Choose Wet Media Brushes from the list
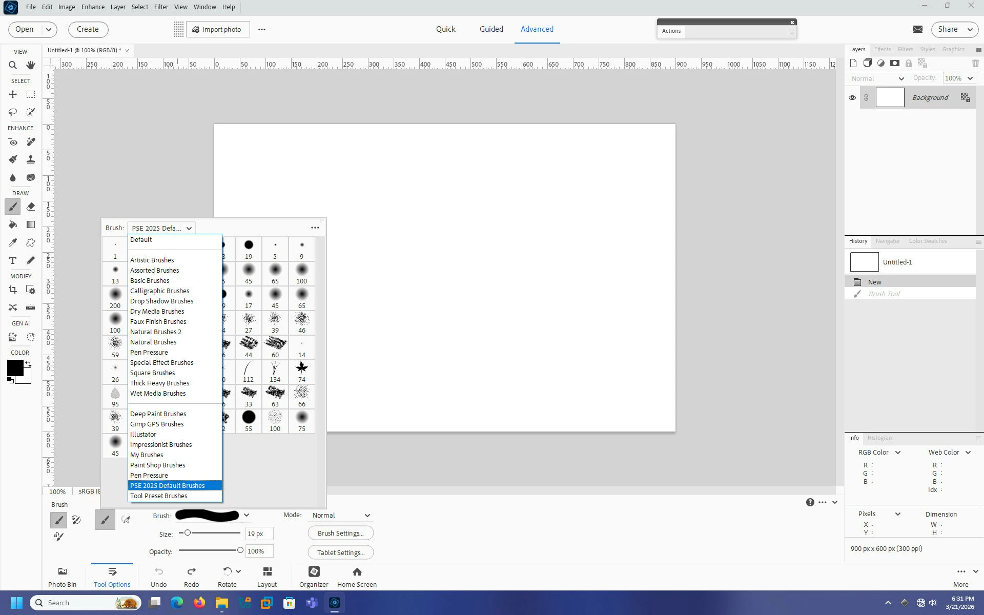This screenshot has width=984, height=615. click(x=158, y=394)
